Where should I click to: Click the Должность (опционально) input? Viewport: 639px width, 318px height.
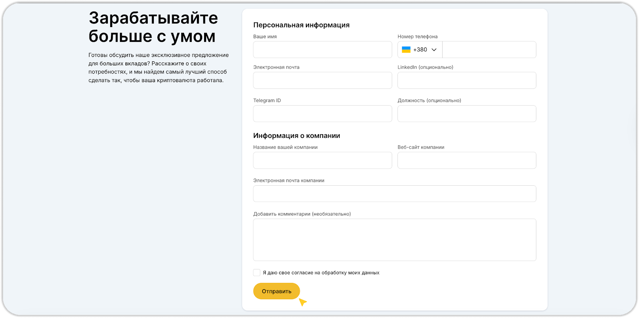click(466, 114)
